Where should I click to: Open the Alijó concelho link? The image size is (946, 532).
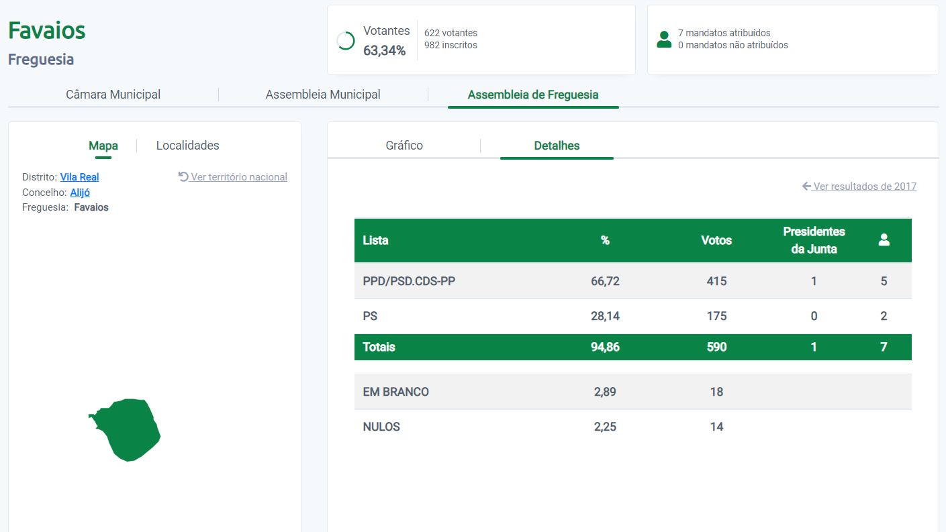coord(80,193)
